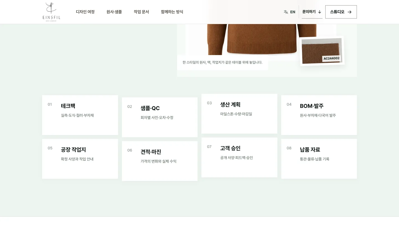
Task: Click the 문의하기 button
Action: click(312, 12)
